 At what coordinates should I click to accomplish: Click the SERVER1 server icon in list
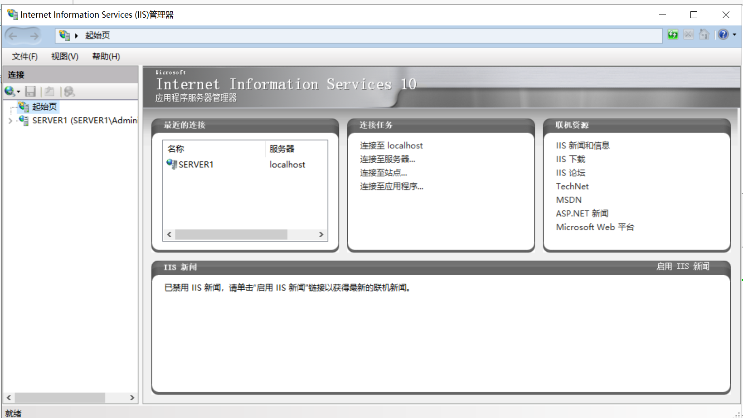(x=172, y=164)
